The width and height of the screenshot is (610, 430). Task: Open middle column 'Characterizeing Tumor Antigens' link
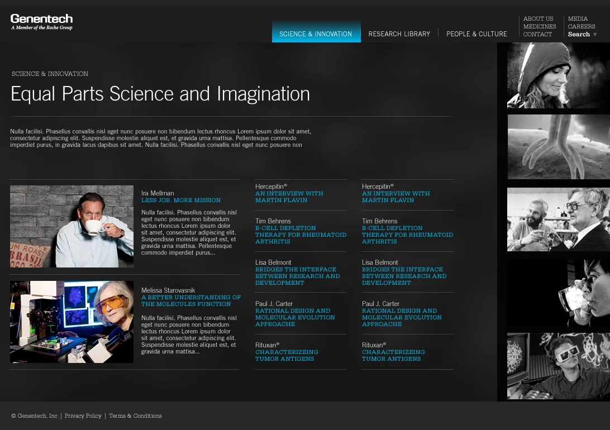pyautogui.click(x=287, y=355)
